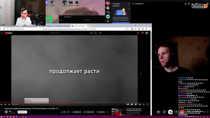This screenshot has width=210, height=118.
Task: Open the Яндекс Музыка hamburger menu
Action: tap(61, 20)
